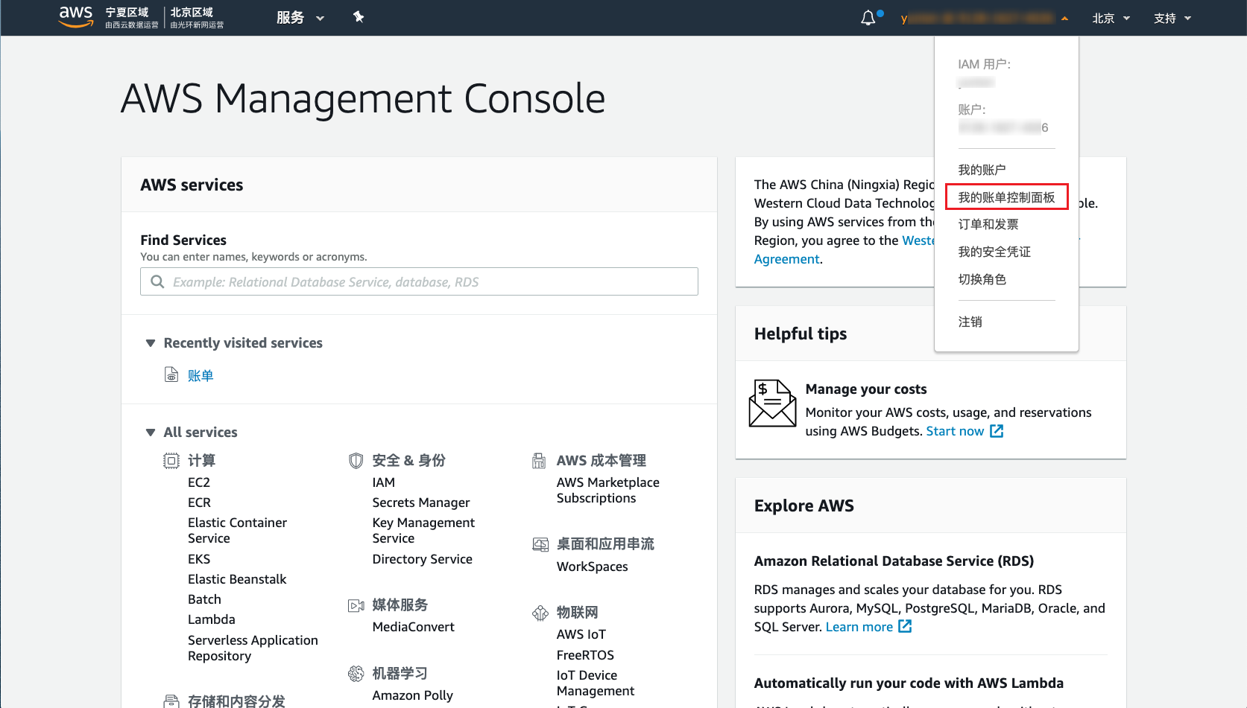Image resolution: width=1247 pixels, height=708 pixels.
Task: Click the 安全 & 身份 shield icon
Action: (356, 461)
